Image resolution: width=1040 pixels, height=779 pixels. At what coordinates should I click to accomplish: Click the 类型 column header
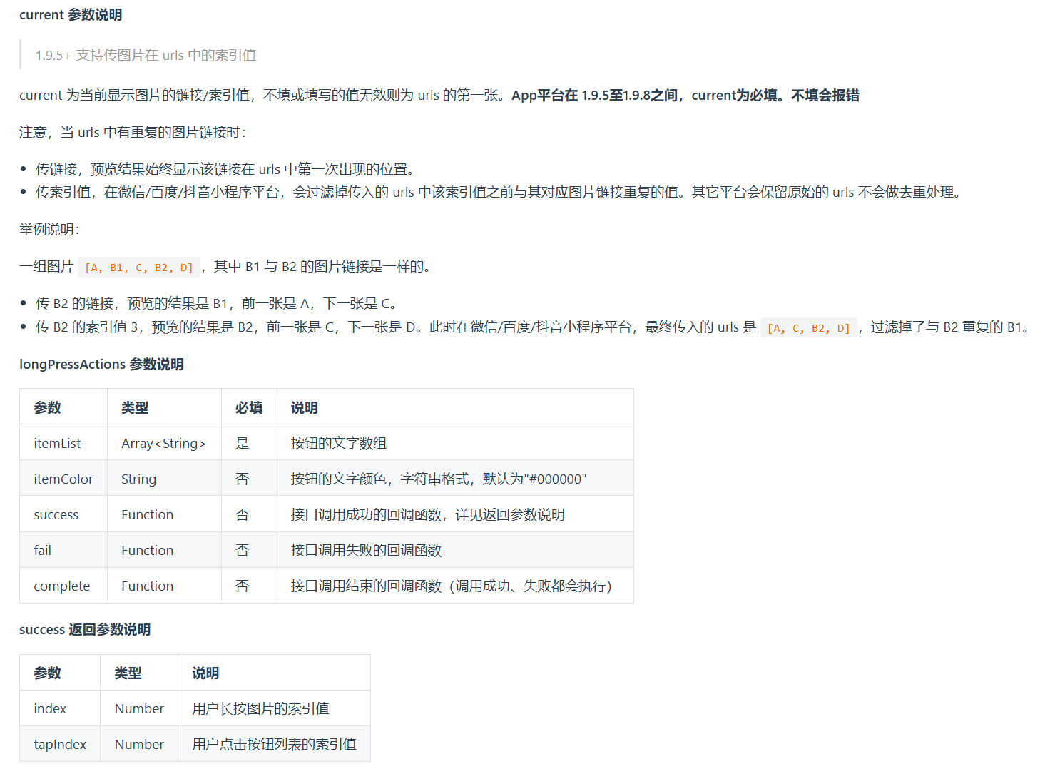tap(136, 407)
